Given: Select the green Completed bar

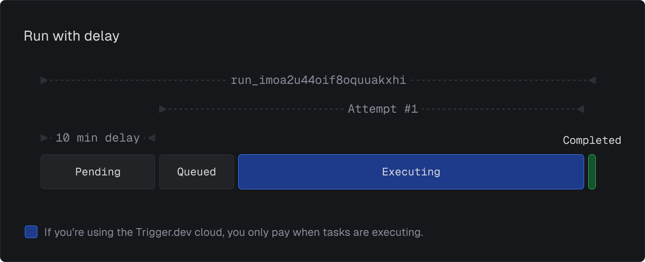Looking at the screenshot, I should tap(592, 172).
